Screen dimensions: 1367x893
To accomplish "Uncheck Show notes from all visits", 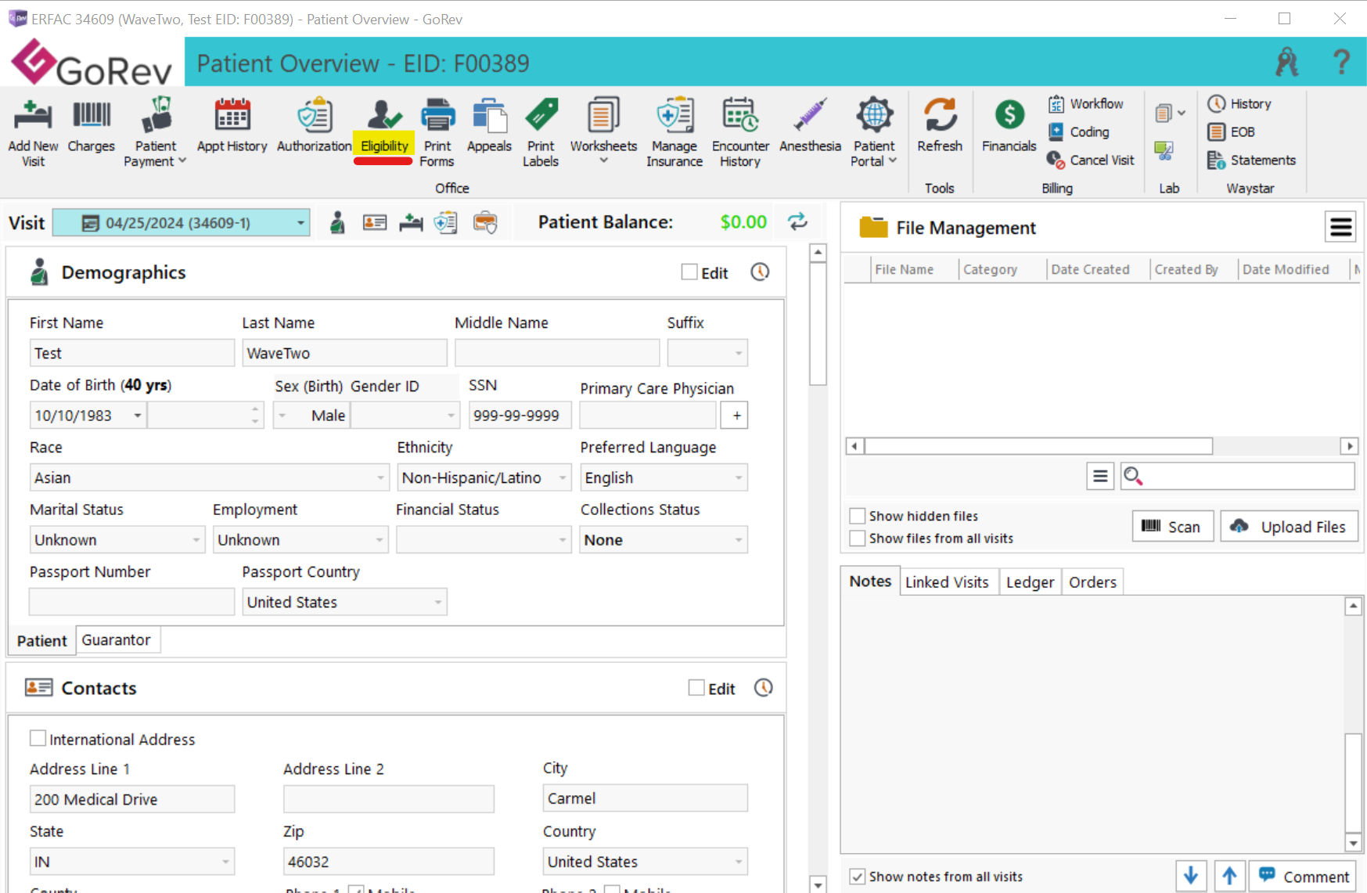I will pyautogui.click(x=858, y=877).
